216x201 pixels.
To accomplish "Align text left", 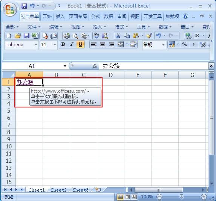I will click(x=93, y=44).
